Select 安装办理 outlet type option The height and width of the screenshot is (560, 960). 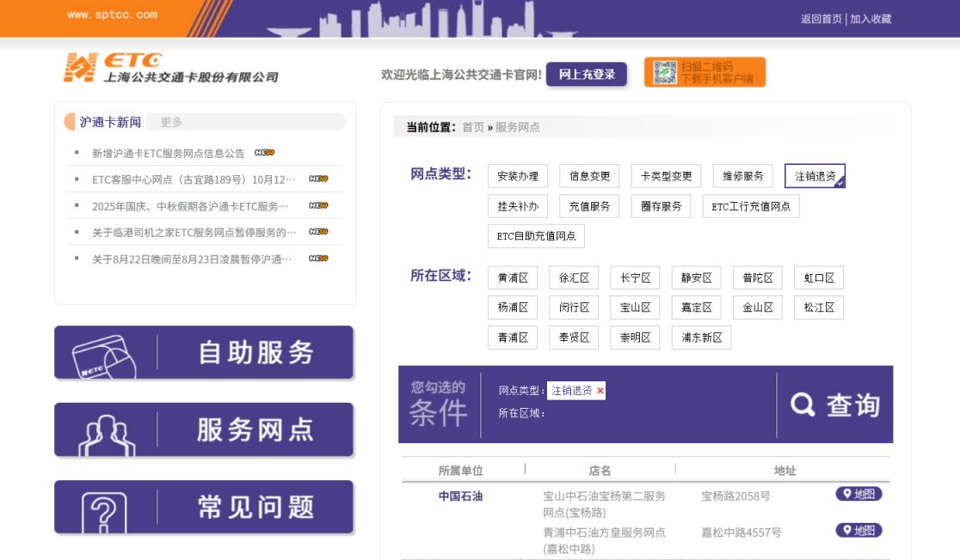tap(518, 176)
